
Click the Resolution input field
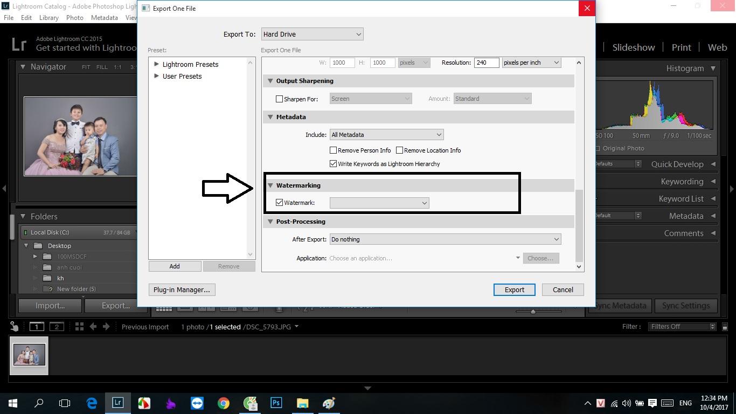(x=487, y=63)
